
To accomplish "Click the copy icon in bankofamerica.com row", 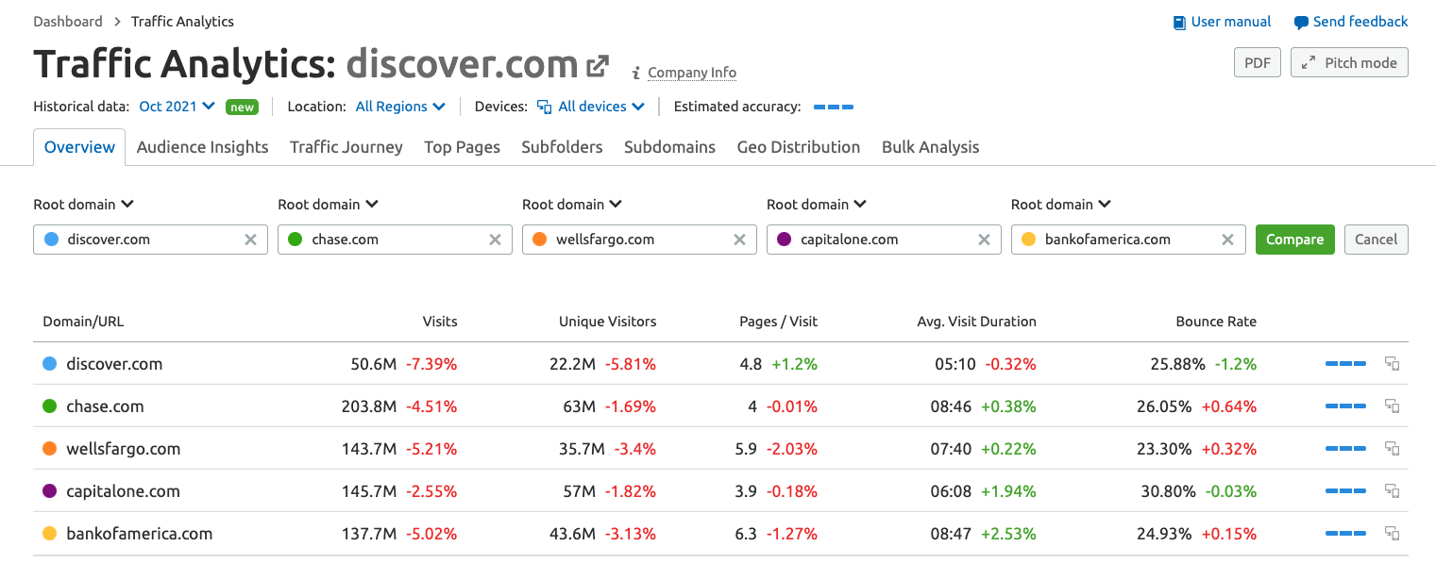I will coord(1392,533).
